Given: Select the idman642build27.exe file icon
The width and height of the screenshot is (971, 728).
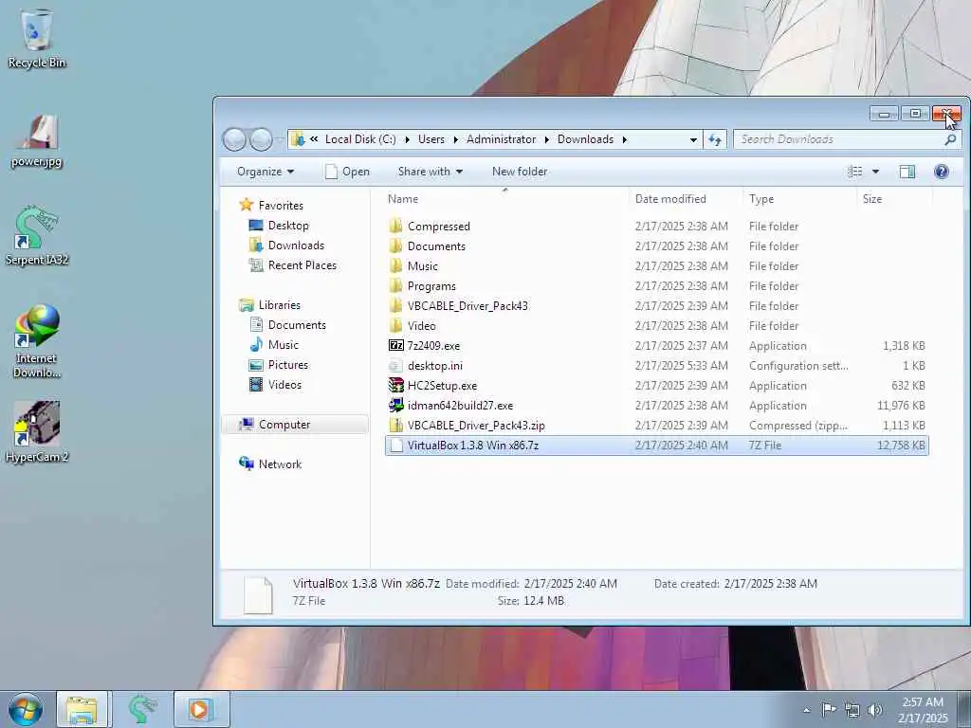Looking at the screenshot, I should pyautogui.click(x=396, y=406).
